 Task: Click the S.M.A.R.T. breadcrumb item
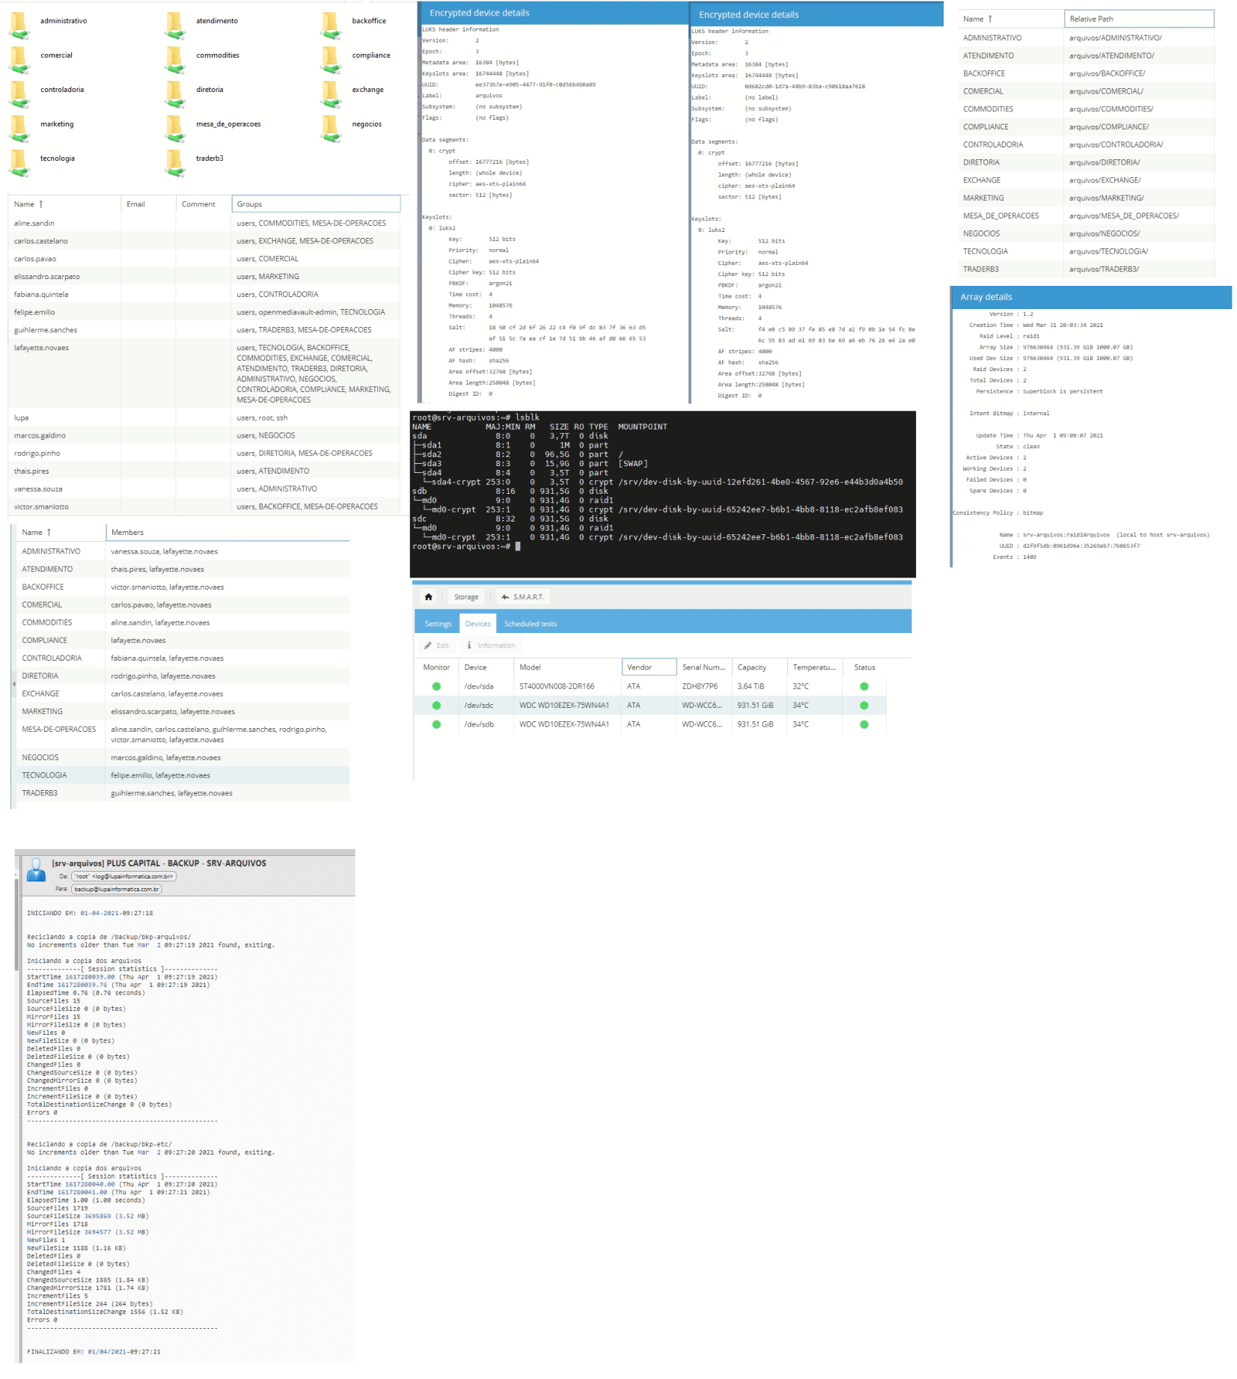522,596
